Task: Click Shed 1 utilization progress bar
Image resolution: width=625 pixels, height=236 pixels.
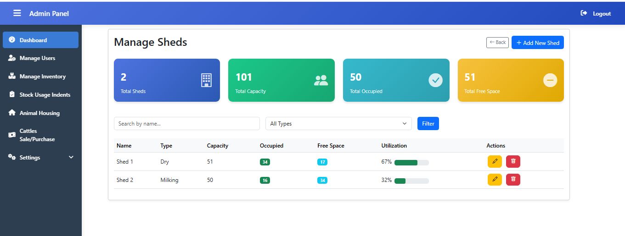Action: [x=411, y=162]
